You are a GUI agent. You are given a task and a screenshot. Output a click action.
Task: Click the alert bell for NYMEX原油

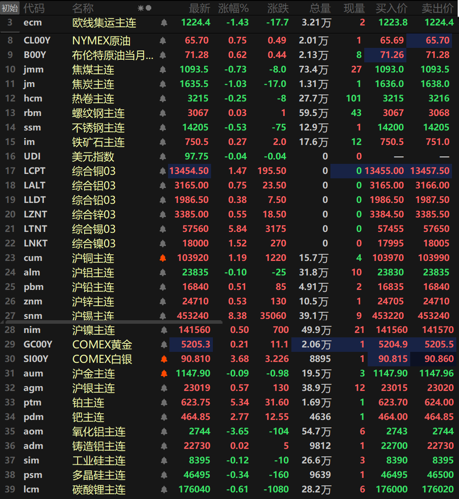point(163,41)
